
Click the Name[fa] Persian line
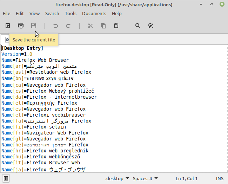[x=46, y=121]
